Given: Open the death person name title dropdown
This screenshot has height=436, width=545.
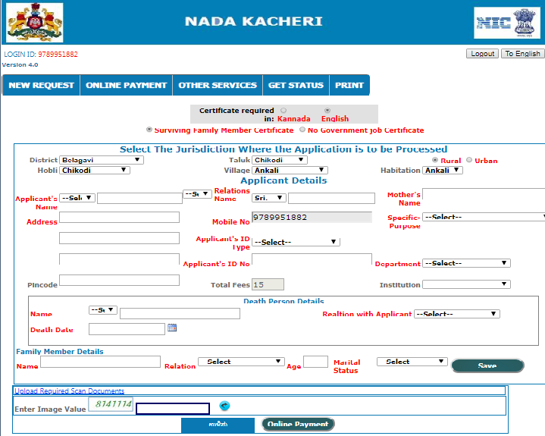Looking at the screenshot, I should tap(103, 310).
